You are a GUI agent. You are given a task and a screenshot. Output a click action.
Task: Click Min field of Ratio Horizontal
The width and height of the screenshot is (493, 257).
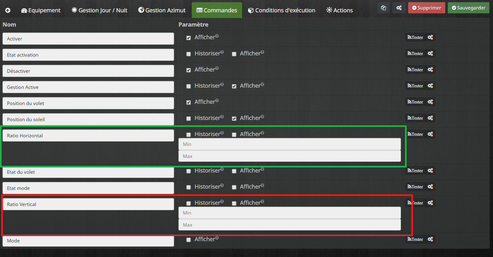coord(290,144)
